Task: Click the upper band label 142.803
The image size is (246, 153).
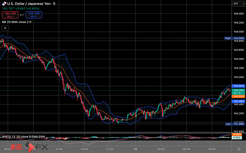Action: 238,86
